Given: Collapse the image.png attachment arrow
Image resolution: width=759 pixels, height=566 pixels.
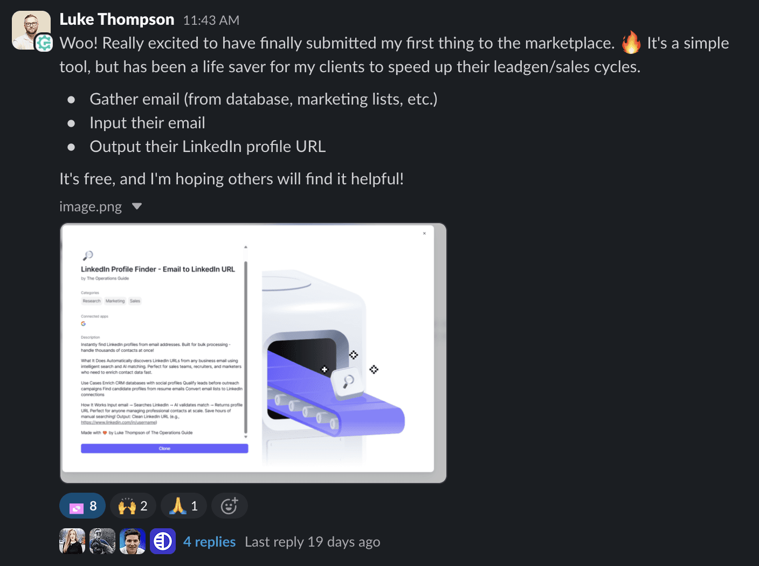Looking at the screenshot, I should tap(137, 206).
